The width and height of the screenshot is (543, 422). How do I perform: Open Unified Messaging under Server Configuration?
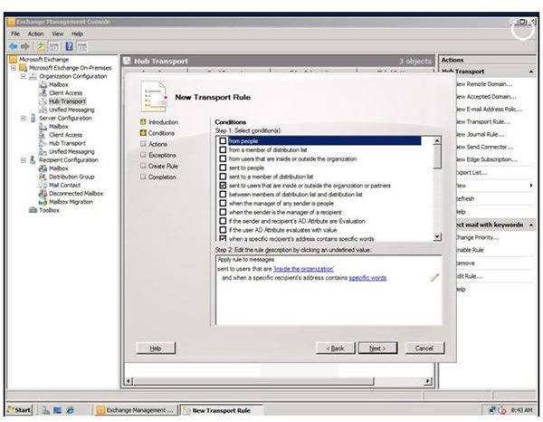click(71, 152)
